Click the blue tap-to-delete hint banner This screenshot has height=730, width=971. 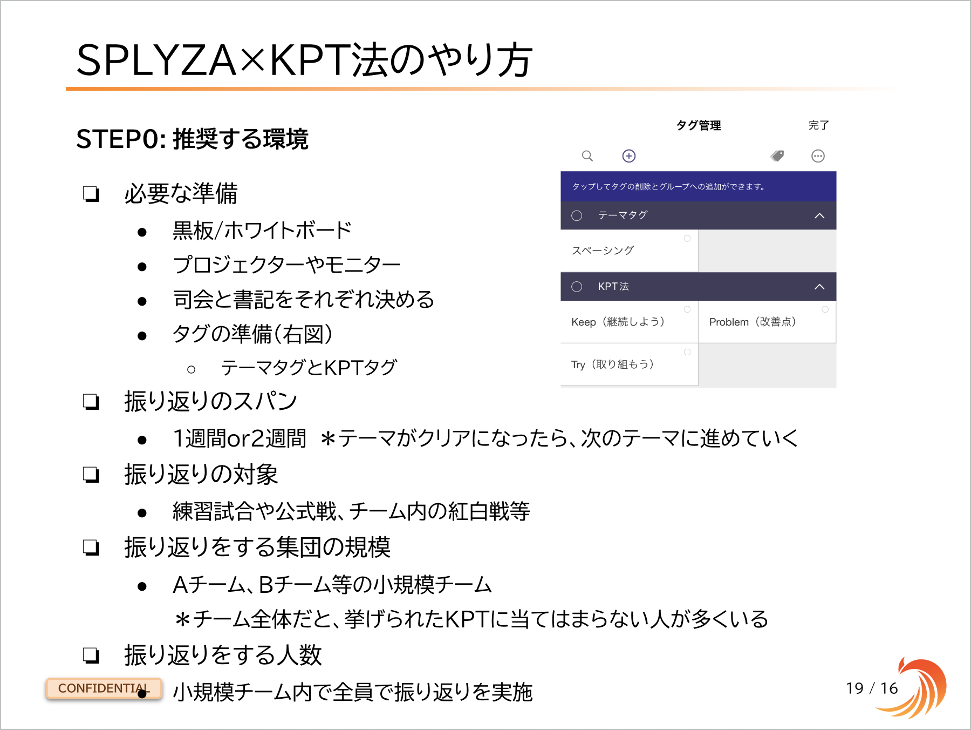pyautogui.click(x=699, y=186)
